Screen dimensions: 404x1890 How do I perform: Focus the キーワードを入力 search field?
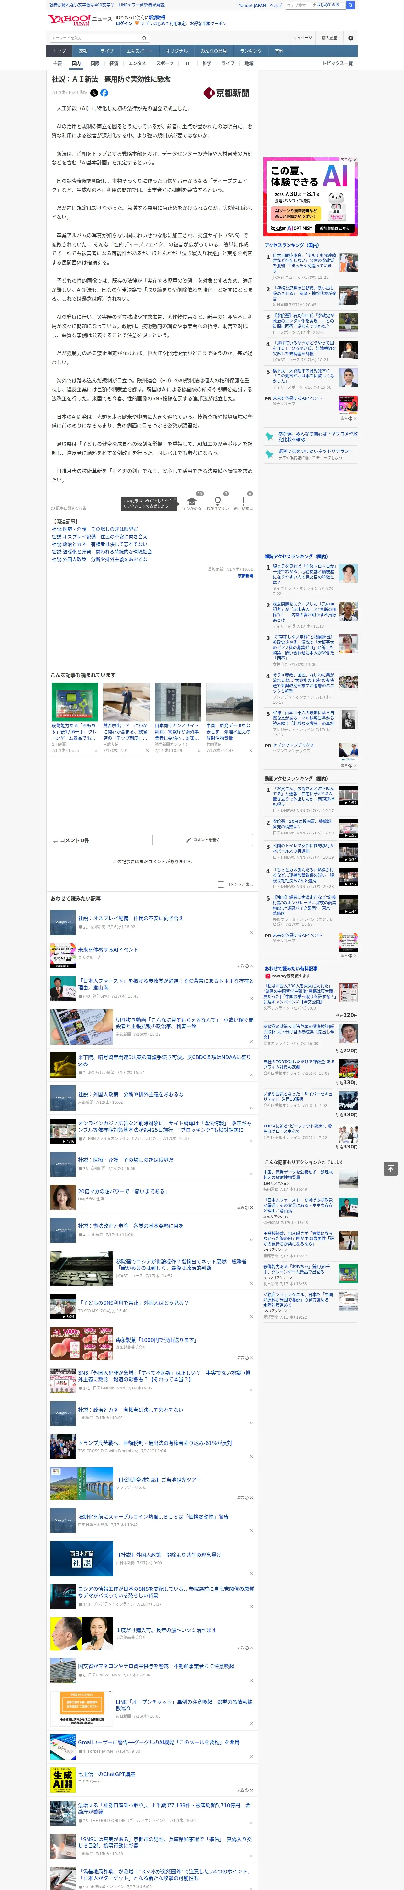click(94, 38)
